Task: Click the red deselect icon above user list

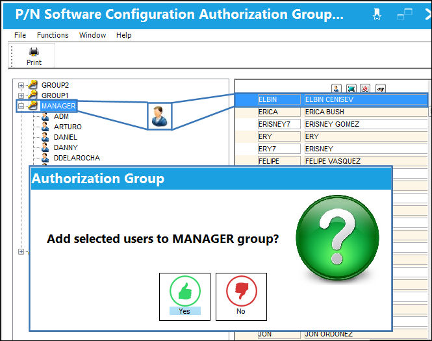Action: (365, 88)
